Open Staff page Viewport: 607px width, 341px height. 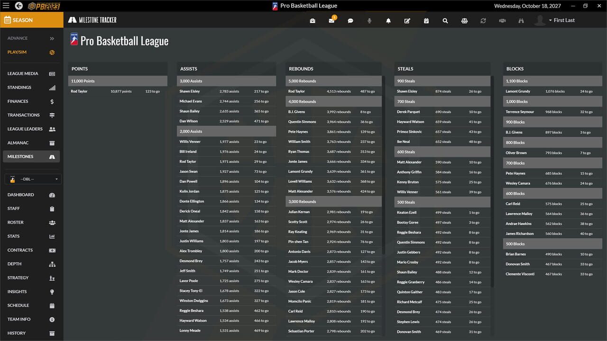click(31, 208)
